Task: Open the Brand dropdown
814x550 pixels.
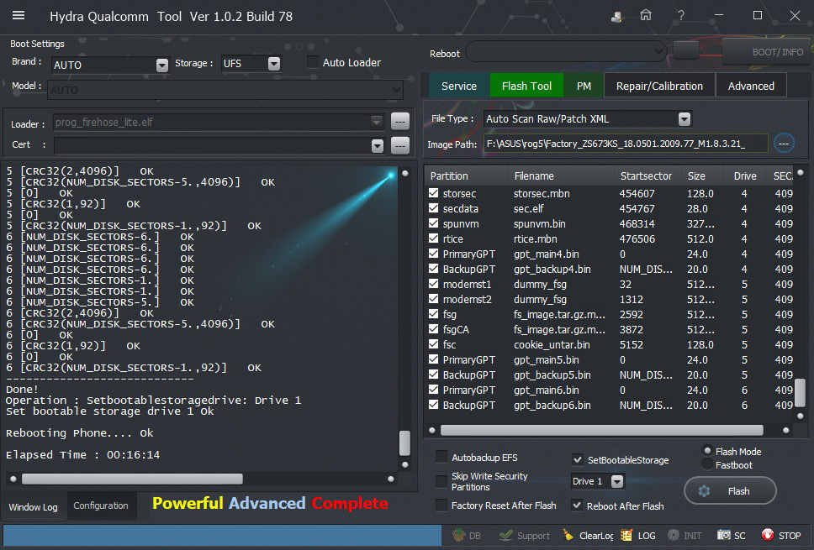Action: (162, 65)
